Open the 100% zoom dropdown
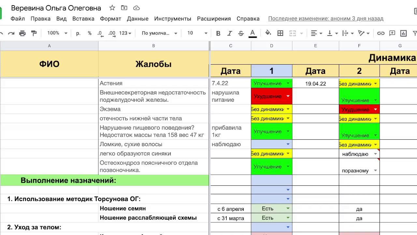 [x=57, y=33]
